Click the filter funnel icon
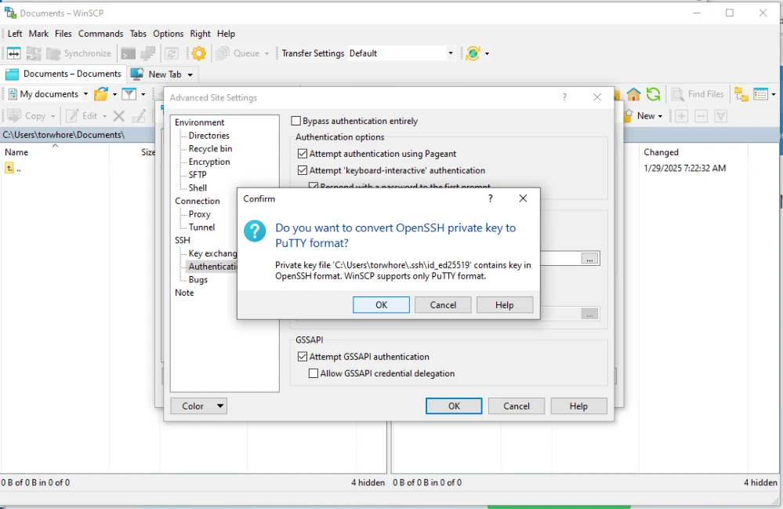Viewport: 783px width, 509px height. [129, 94]
